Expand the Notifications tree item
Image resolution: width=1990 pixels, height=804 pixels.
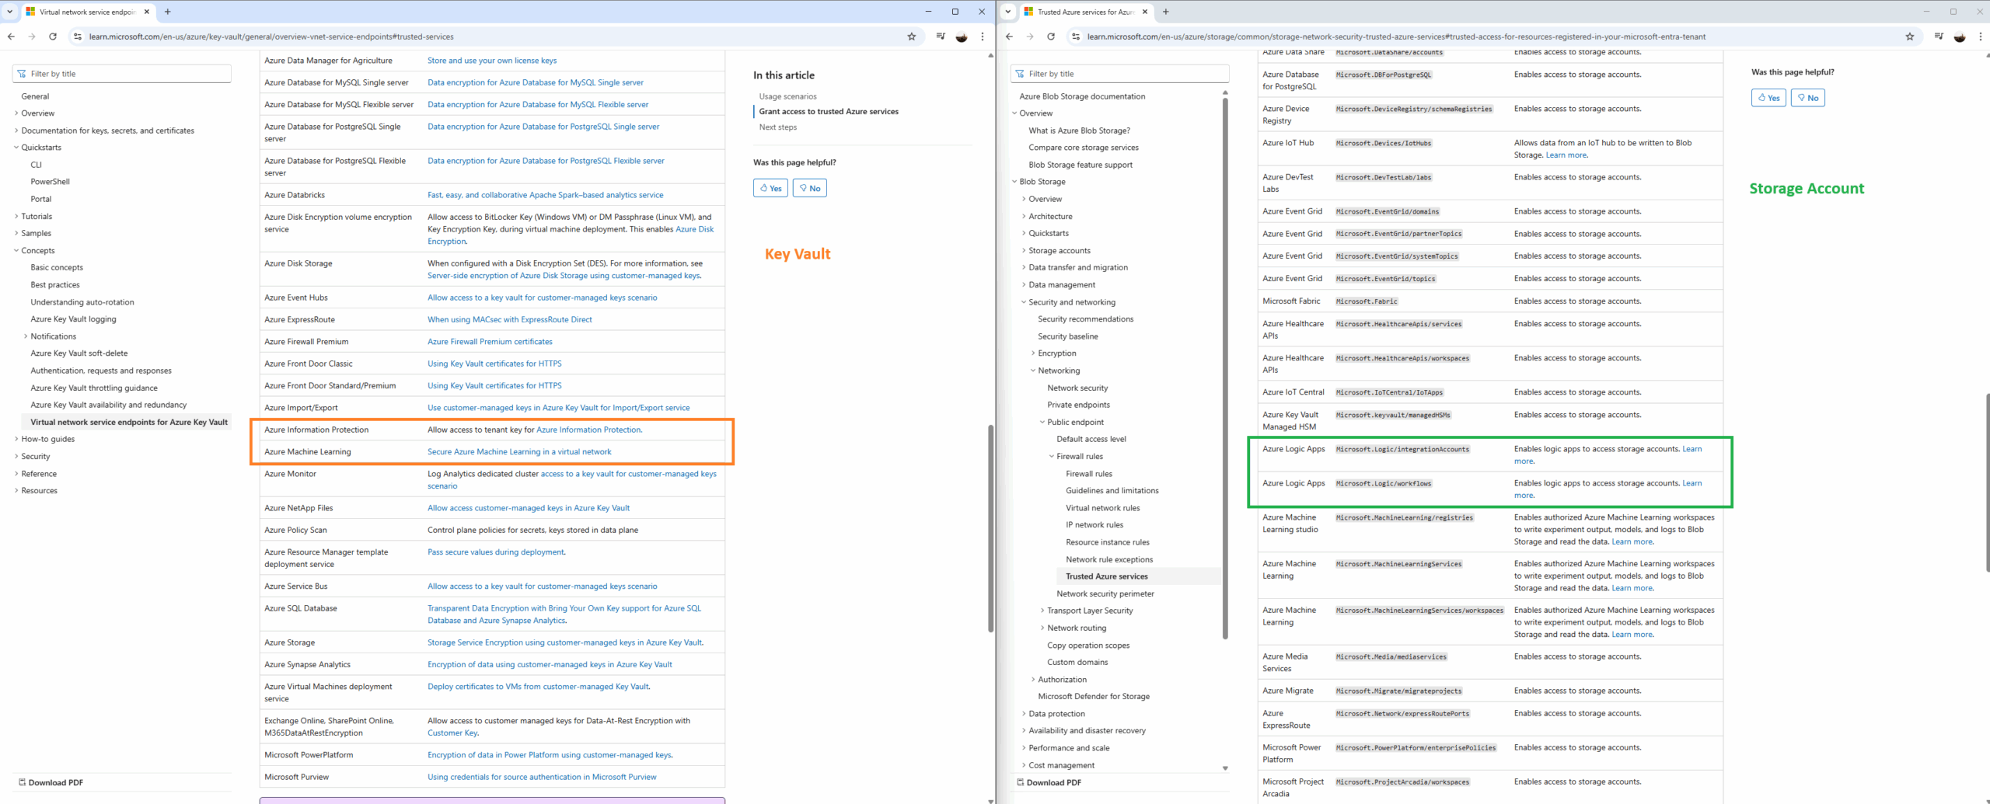coord(26,336)
